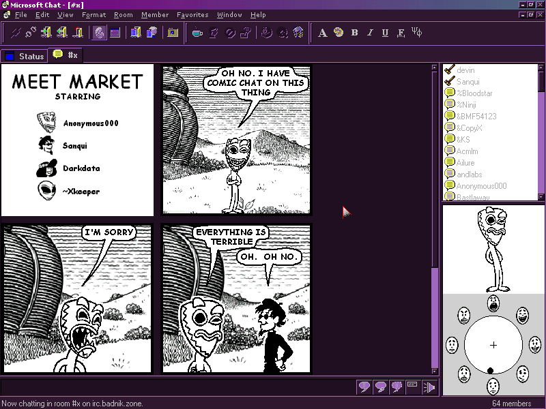Open the Room menu
Screen dimensions: 546x409
coord(124,14)
